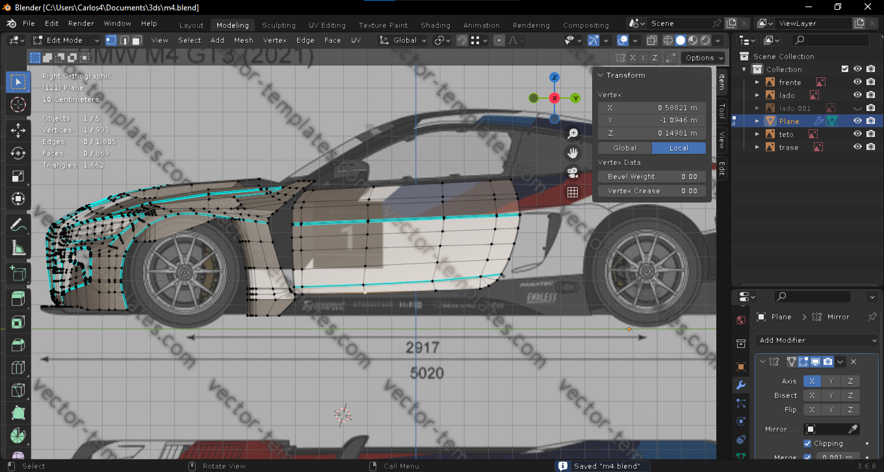Select the Rotate tool in left toolbar
The image size is (884, 472).
[18, 153]
